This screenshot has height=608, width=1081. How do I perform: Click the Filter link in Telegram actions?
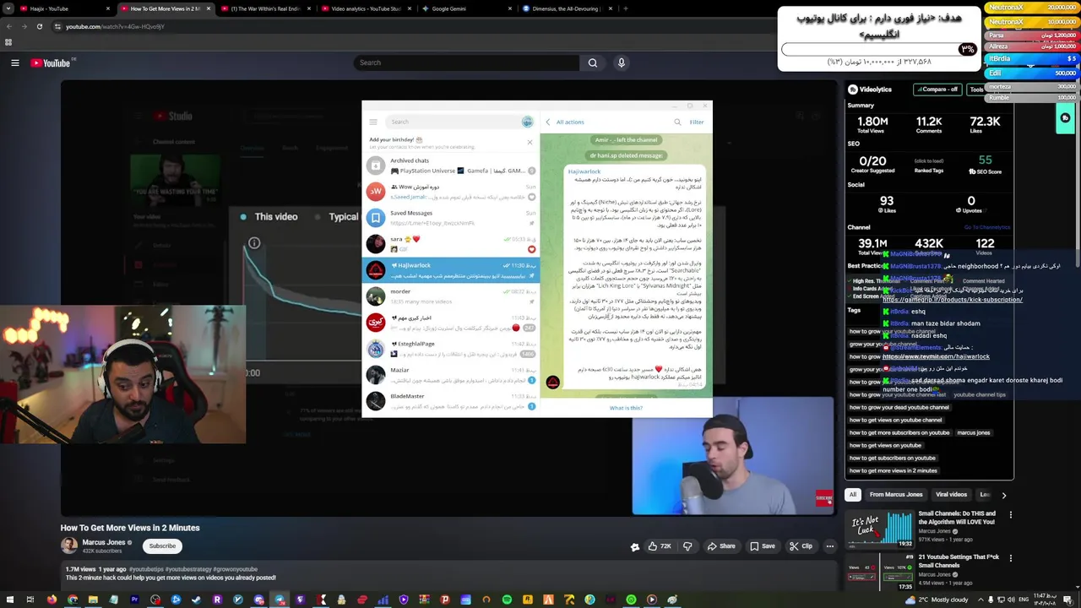point(696,122)
